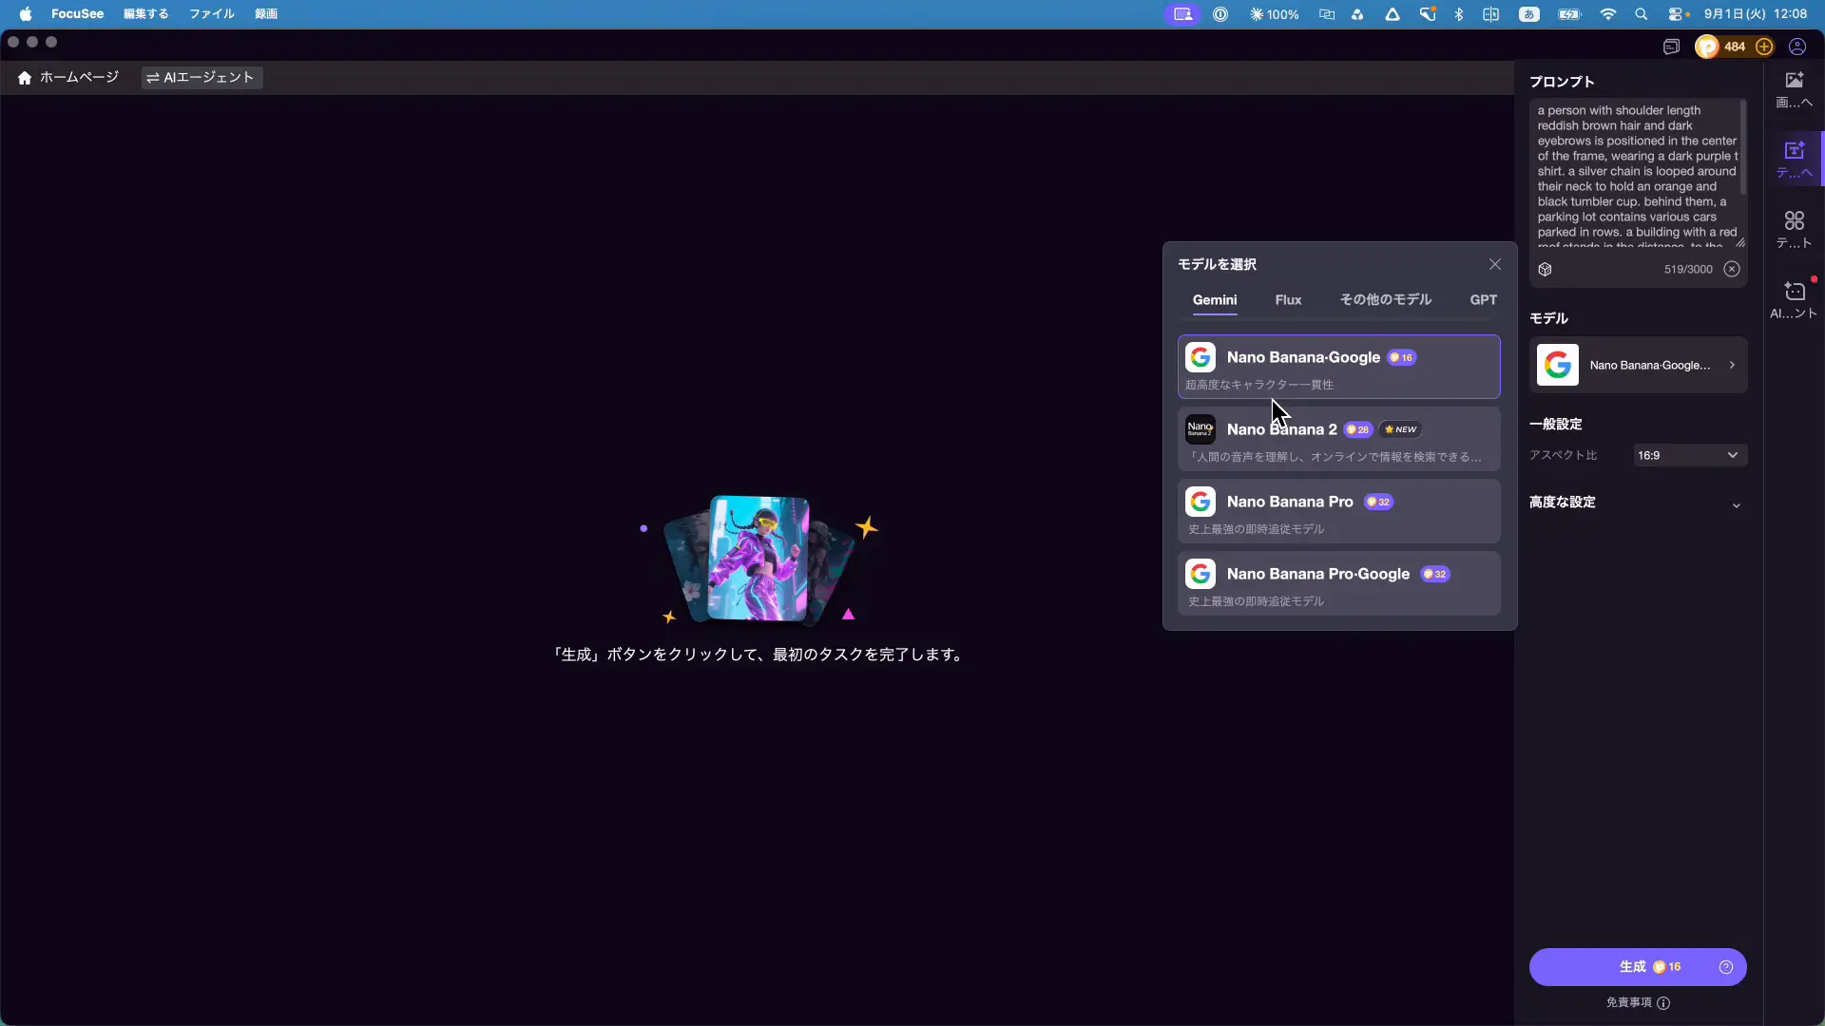Open the disclaimer info icon
The image size is (1825, 1026).
point(1663,1002)
